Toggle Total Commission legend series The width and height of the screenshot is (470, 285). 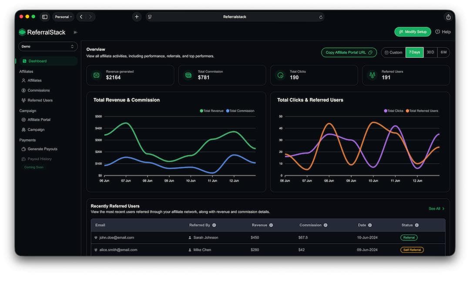tap(240, 111)
